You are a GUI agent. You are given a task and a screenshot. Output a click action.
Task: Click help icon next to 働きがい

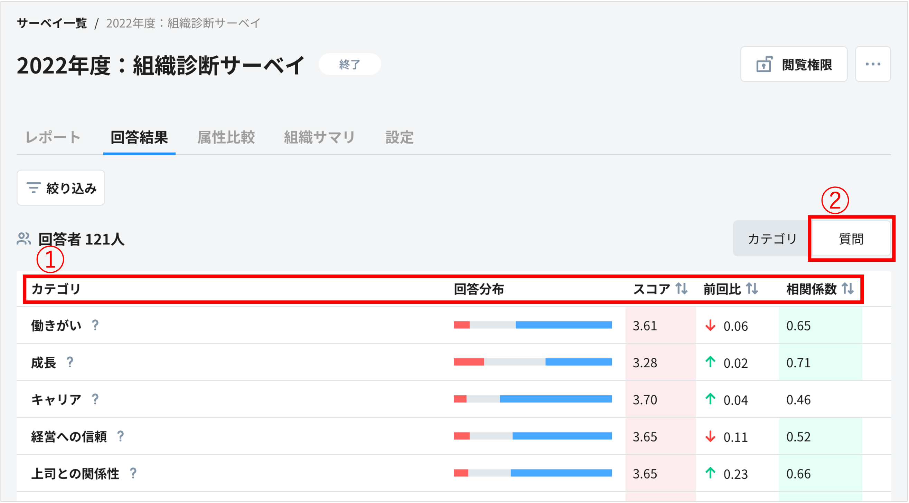pos(95,325)
